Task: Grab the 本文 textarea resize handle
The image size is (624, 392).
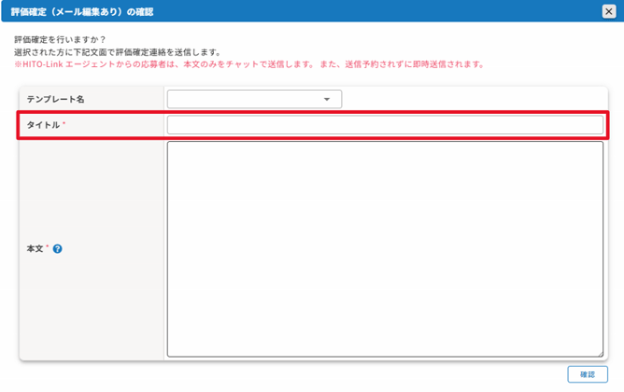Action: tap(600, 353)
